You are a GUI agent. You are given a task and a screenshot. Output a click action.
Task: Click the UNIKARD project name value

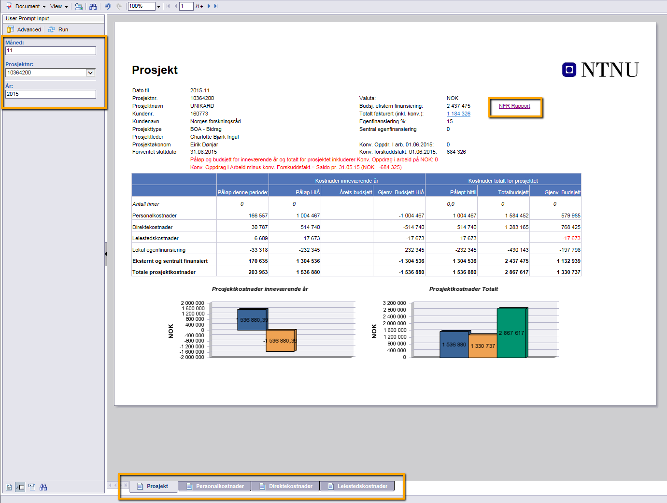point(202,106)
